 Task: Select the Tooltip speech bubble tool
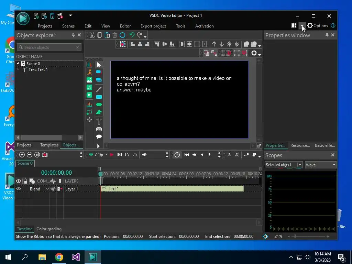[x=99, y=136]
